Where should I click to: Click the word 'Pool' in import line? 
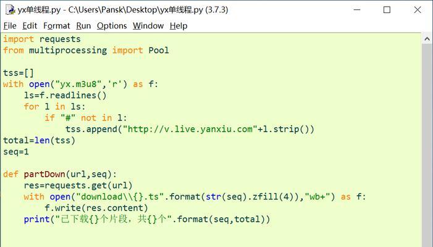click(159, 50)
